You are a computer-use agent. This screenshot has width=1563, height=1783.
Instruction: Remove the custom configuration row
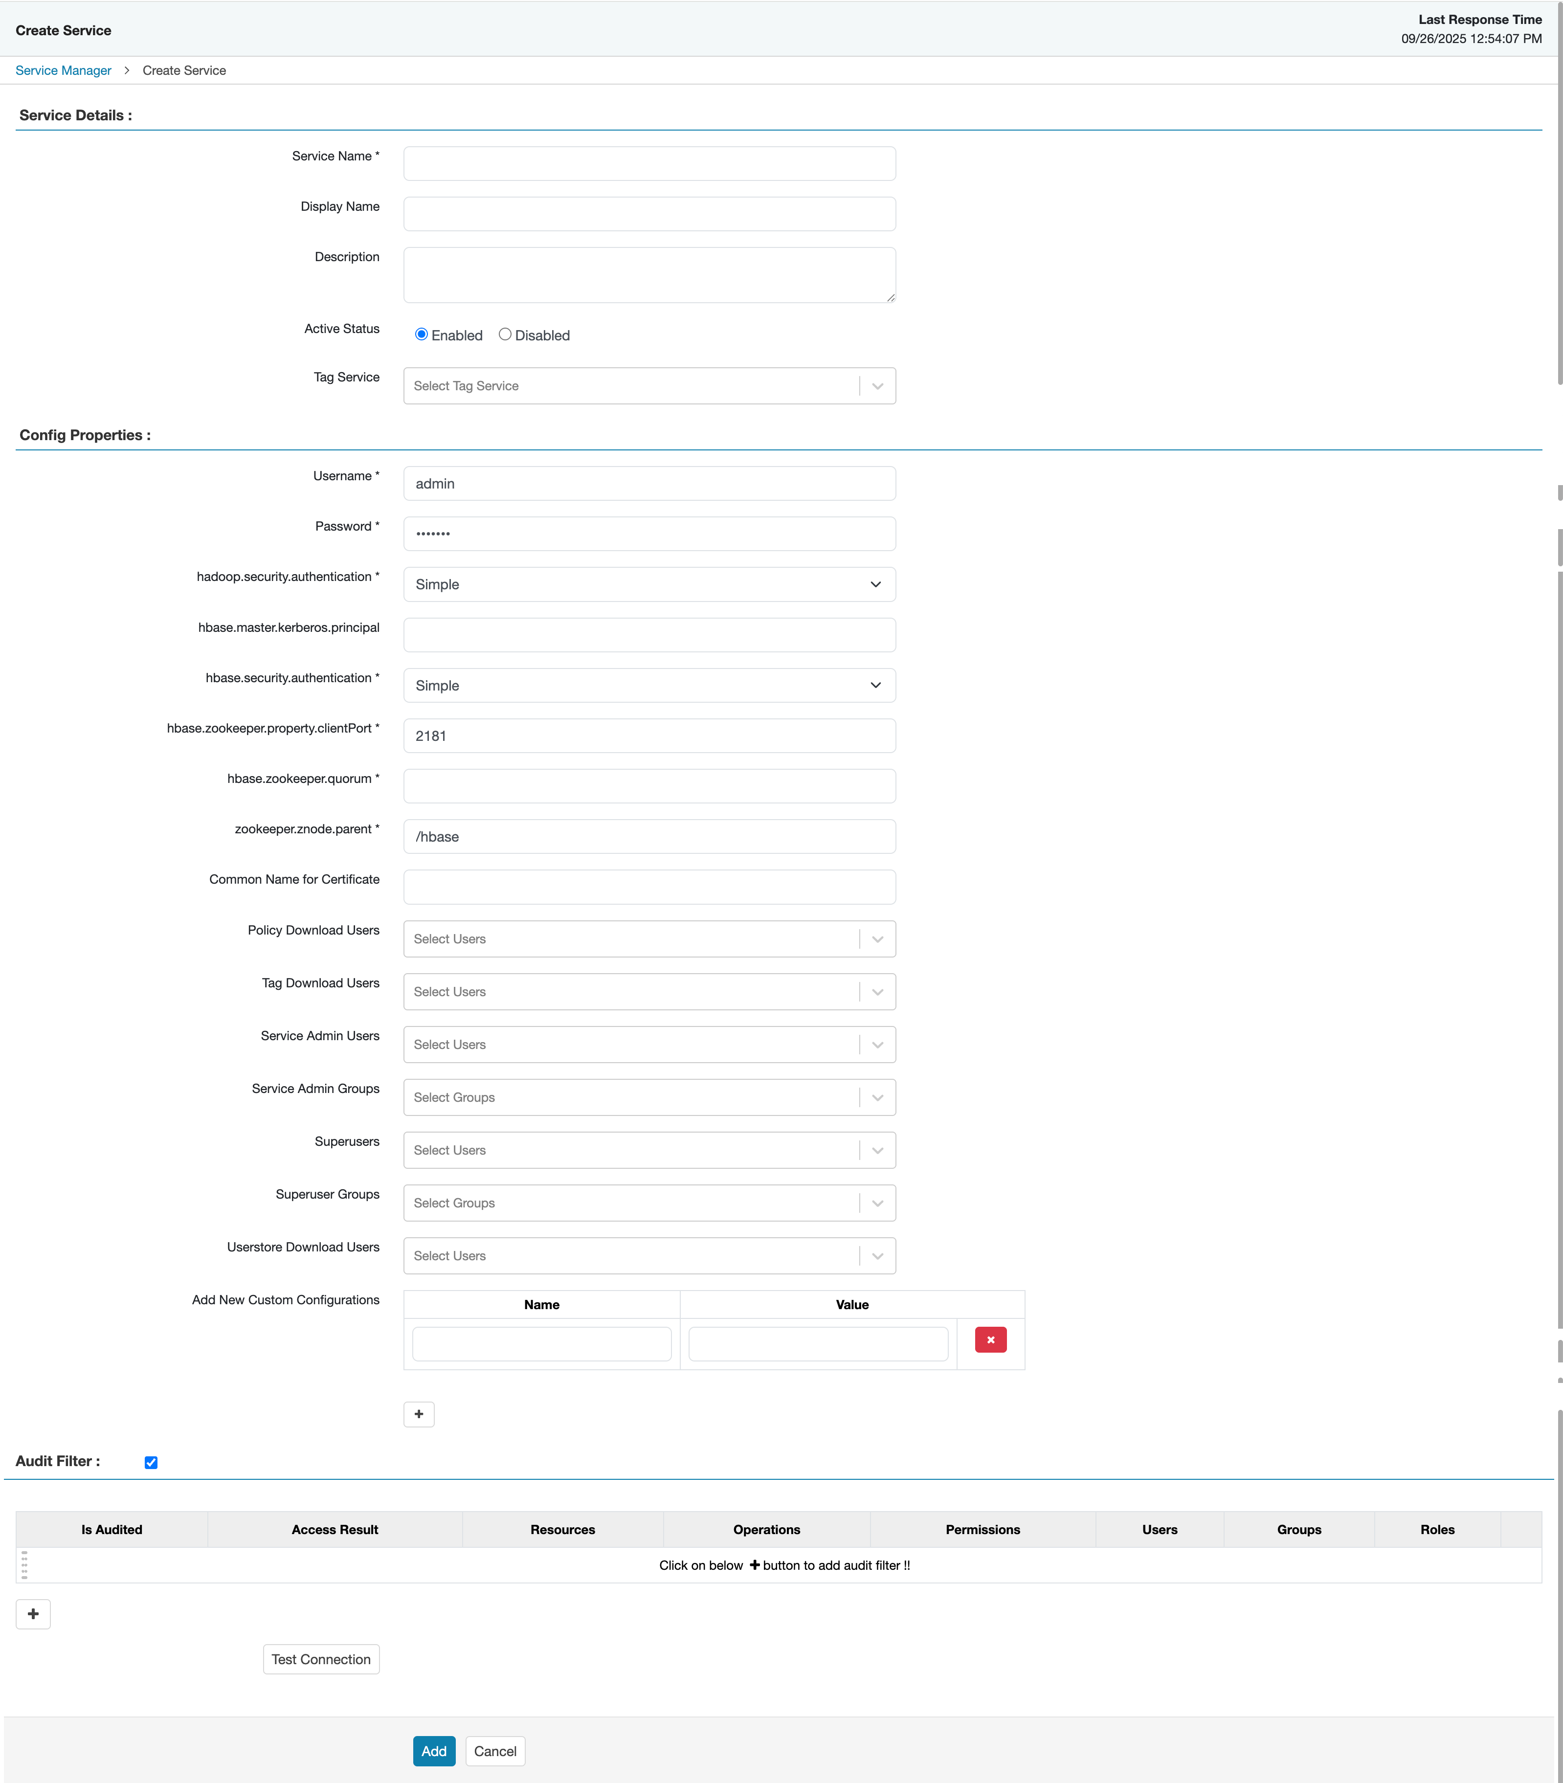coord(990,1339)
